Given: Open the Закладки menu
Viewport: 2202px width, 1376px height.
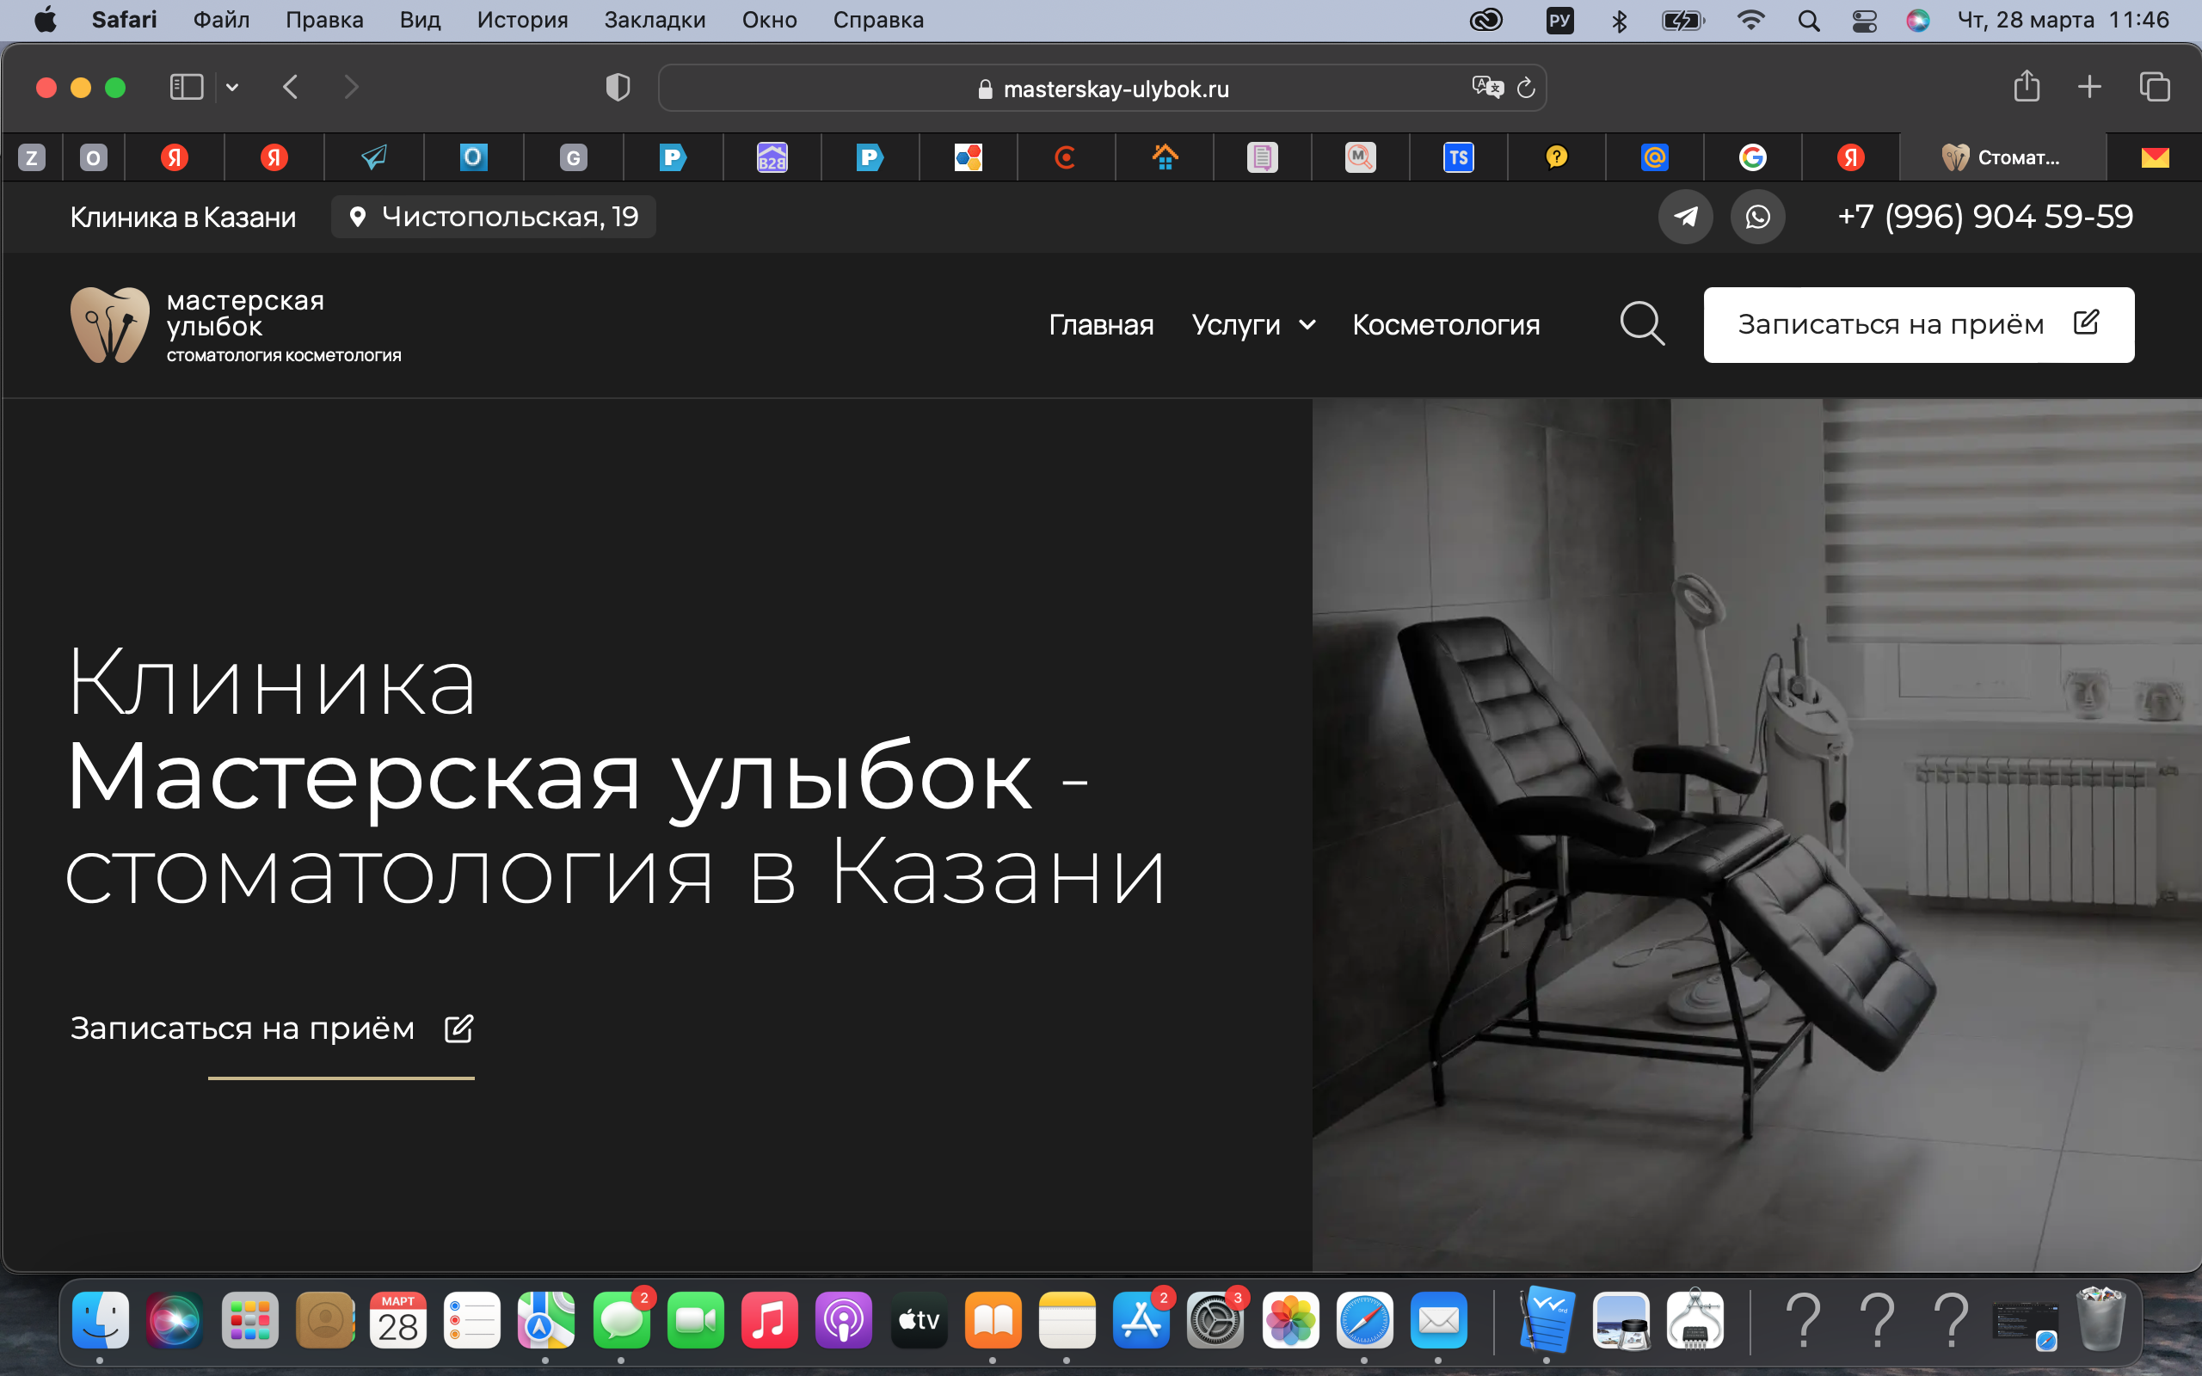Looking at the screenshot, I should [655, 20].
